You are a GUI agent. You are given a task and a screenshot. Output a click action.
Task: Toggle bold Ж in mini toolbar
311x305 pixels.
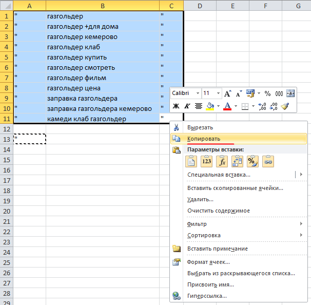176,106
